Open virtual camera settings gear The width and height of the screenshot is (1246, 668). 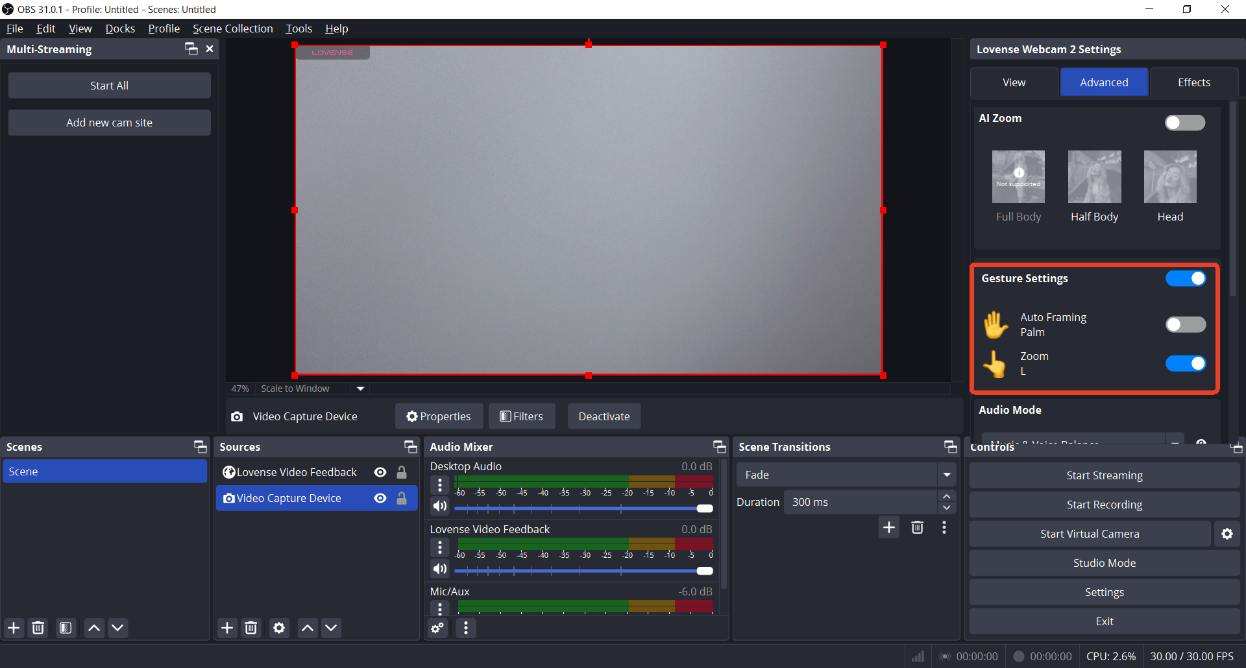tap(1227, 534)
